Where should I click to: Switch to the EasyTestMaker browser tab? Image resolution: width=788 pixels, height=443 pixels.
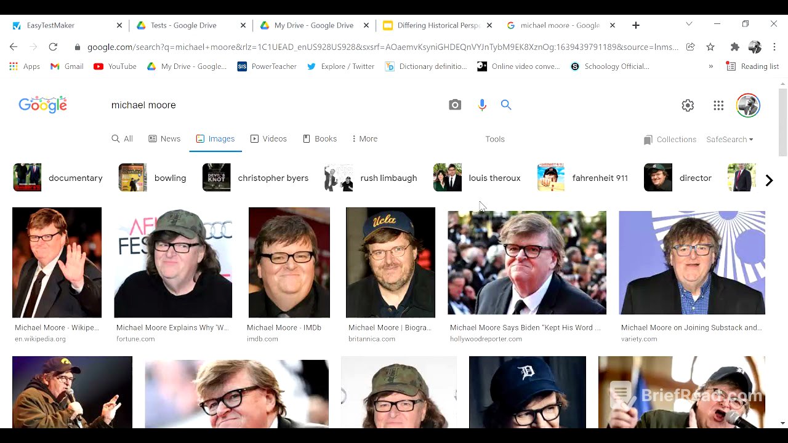click(x=51, y=25)
